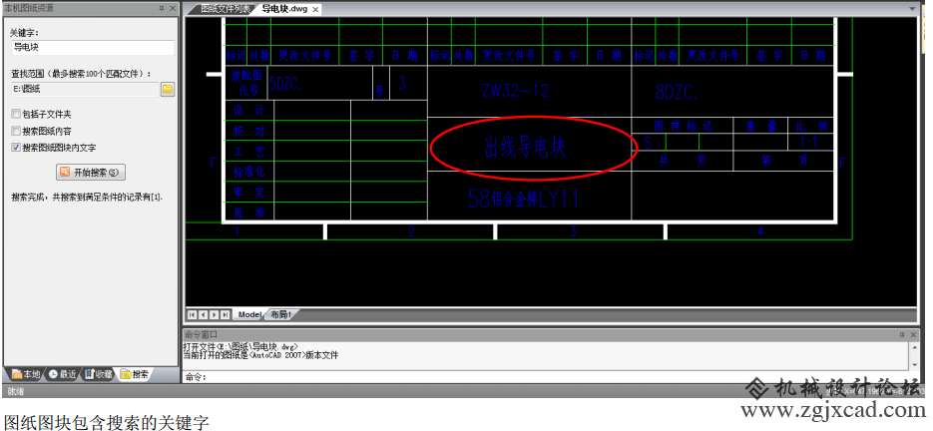Jump to last layout tab arrow
The image size is (933, 431).
click(x=225, y=314)
